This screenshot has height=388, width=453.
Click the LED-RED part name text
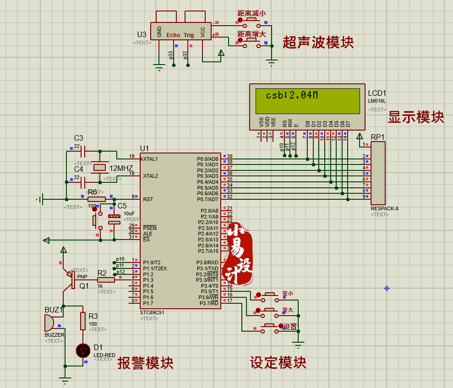tap(104, 355)
